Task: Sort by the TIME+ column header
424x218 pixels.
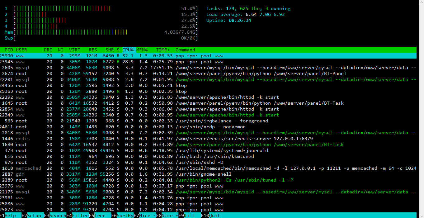Action: tap(163, 50)
